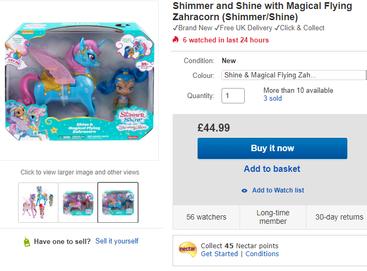Click the Long-time member box
This screenshot has height=271, width=367.
272,217
